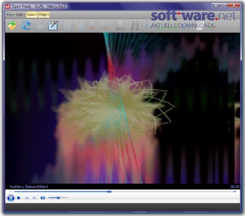Click the seek bar position thumb
The image size is (245, 216).
109,191
